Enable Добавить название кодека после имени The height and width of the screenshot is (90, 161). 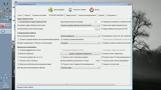click(x=102, y=43)
